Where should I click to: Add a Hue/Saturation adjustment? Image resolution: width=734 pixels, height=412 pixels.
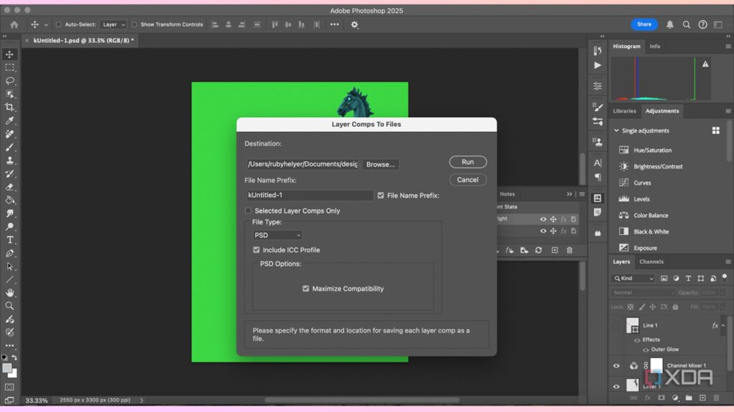click(652, 150)
